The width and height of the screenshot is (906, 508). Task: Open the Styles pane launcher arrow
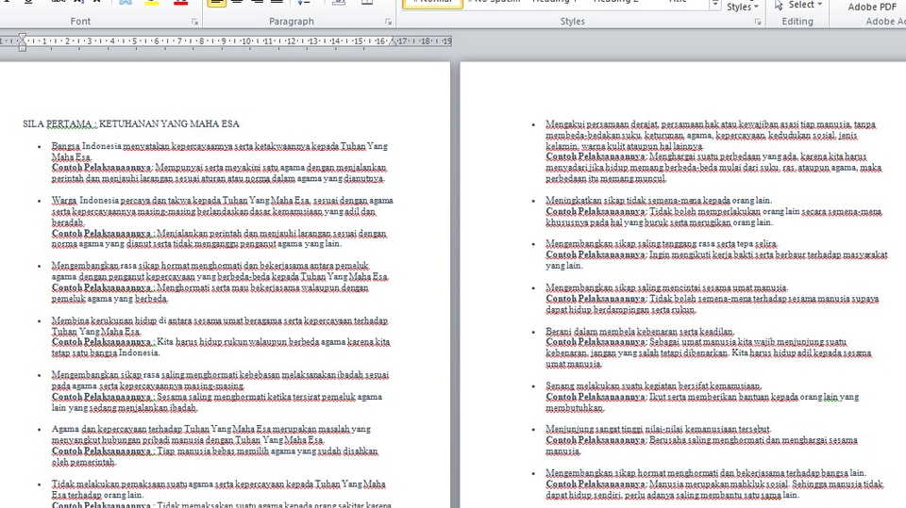pyautogui.click(x=758, y=21)
